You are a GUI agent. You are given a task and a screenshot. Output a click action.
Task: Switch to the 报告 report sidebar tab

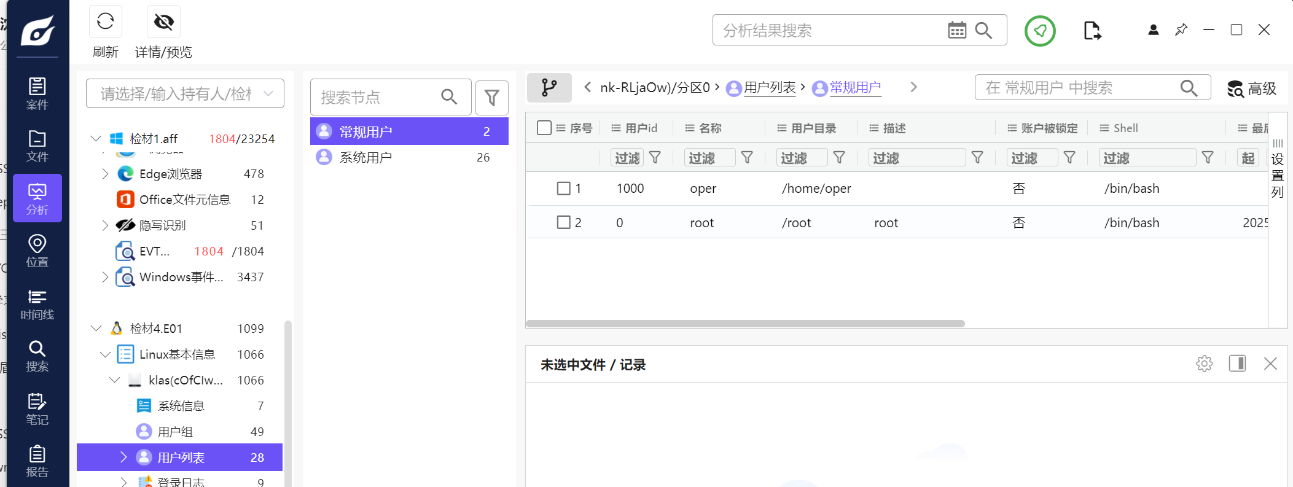pos(37,461)
